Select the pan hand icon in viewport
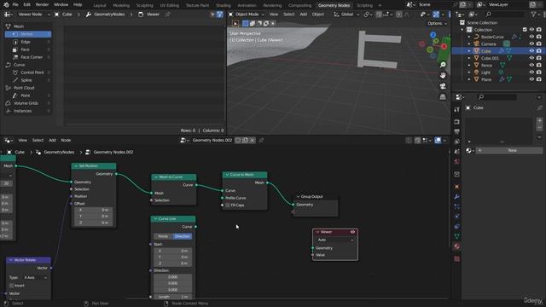The height and width of the screenshot is (307, 546). [443, 75]
